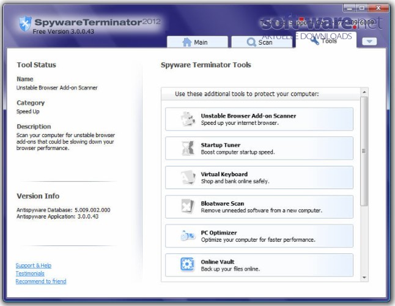Viewport: 395px width, 306px height.
Task: Click the 'Use these additional tools' header
Action: tap(247, 94)
